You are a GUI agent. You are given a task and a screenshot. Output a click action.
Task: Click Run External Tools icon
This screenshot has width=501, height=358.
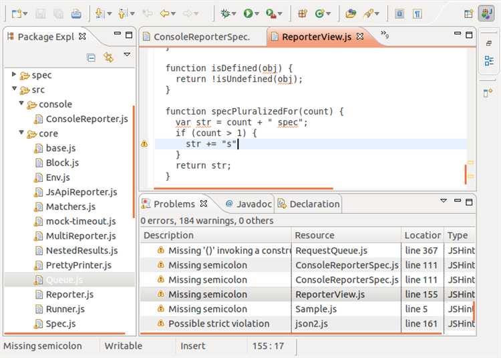tap(271, 13)
